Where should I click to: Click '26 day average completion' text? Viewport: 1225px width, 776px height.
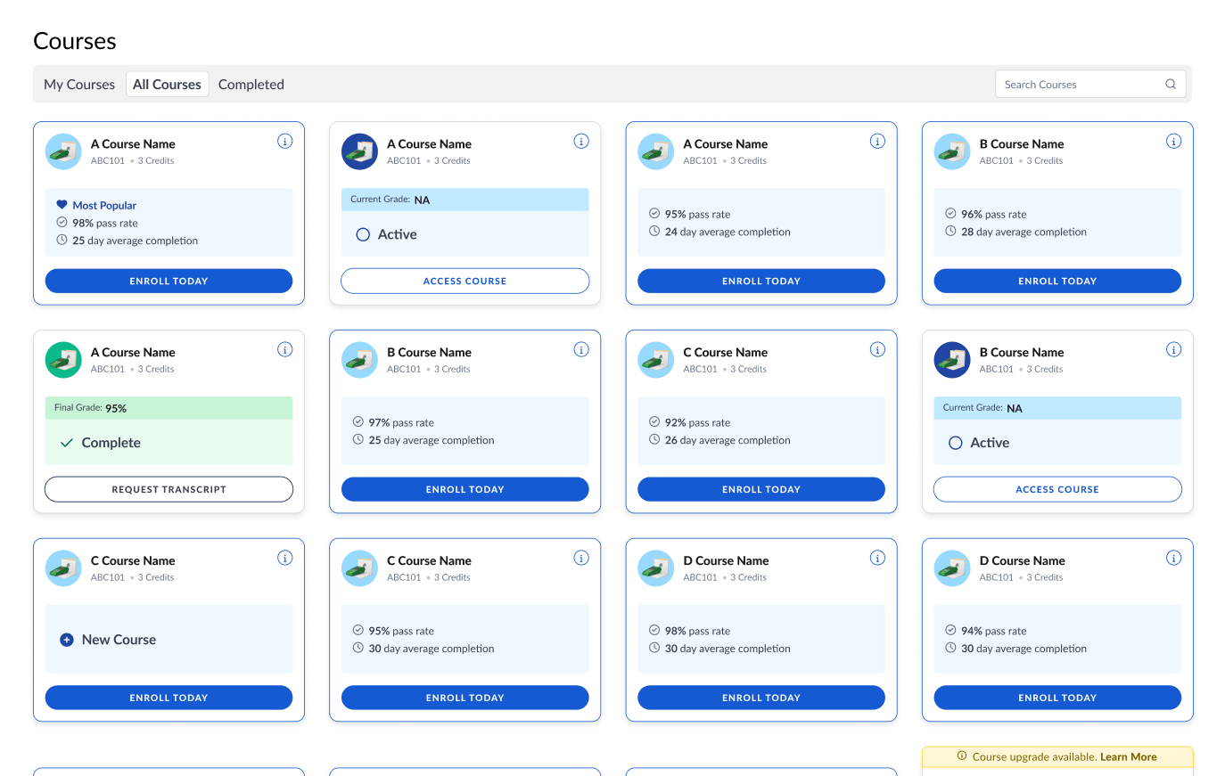(x=728, y=440)
